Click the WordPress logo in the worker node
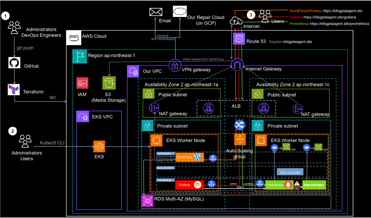This screenshot has width=371, height=218. [198, 157]
